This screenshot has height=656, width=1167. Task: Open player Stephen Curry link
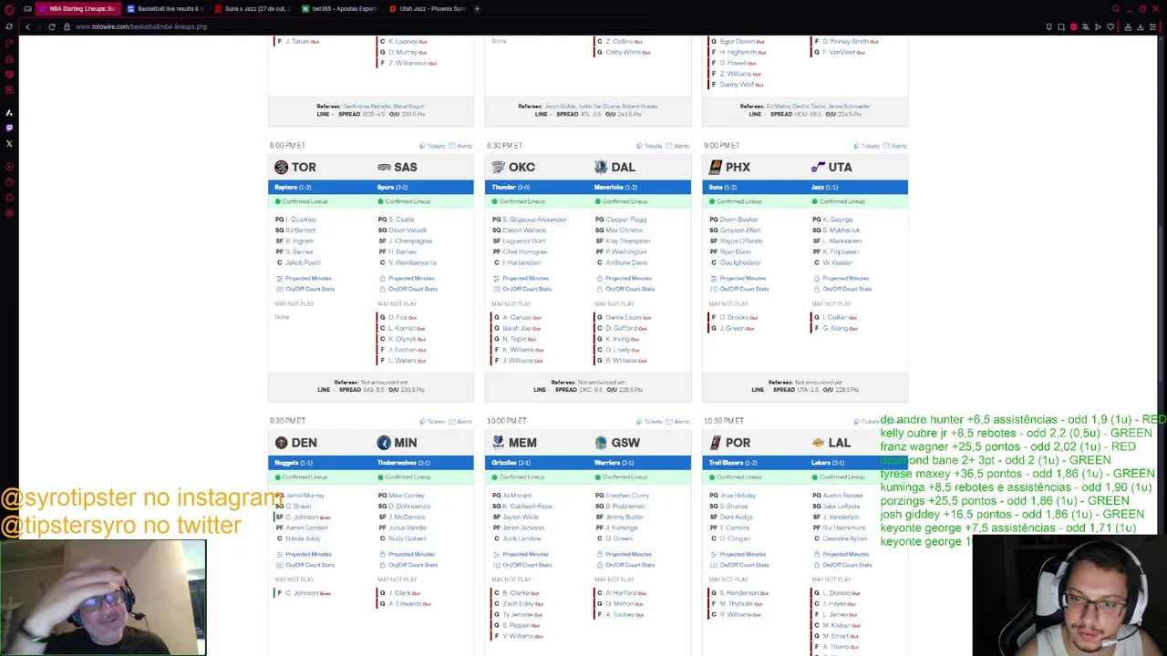click(627, 496)
